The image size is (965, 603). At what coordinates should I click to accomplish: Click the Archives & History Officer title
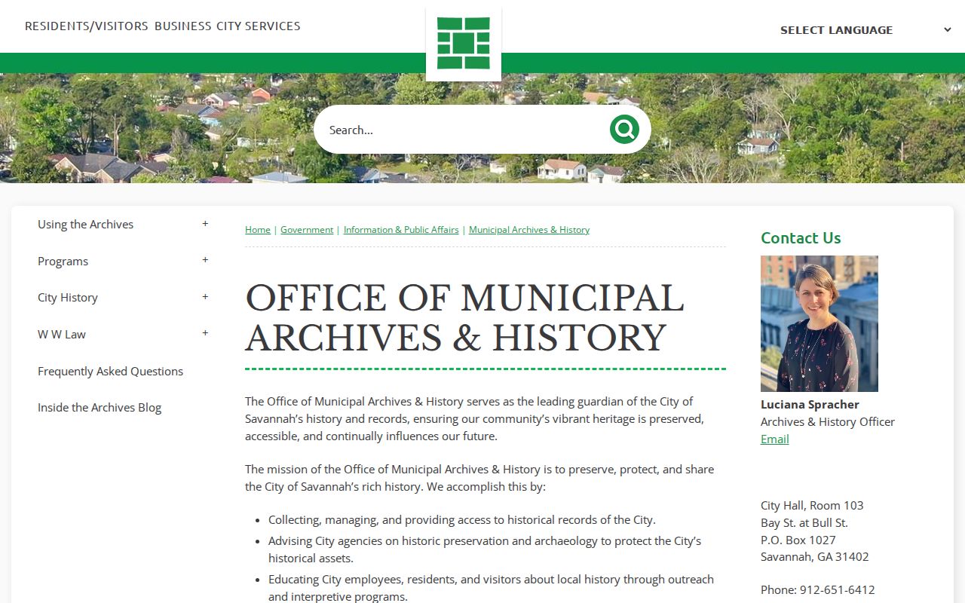point(828,422)
